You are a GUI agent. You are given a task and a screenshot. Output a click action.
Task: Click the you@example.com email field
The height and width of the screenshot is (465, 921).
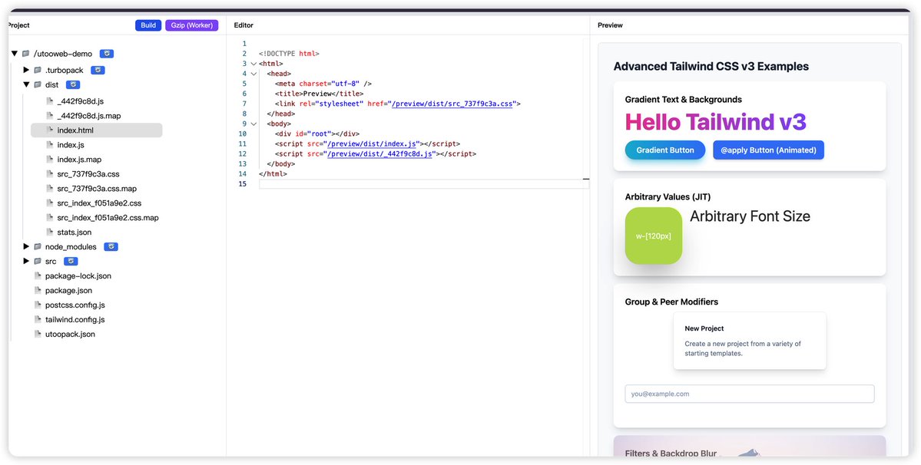coord(750,394)
